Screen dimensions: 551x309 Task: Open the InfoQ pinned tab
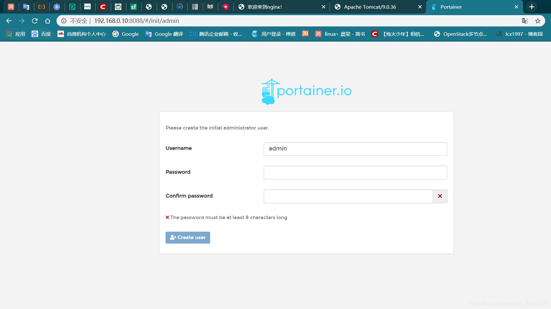[87, 7]
